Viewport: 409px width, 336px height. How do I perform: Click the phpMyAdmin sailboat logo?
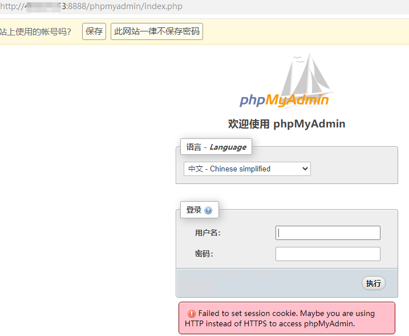[x=286, y=81]
